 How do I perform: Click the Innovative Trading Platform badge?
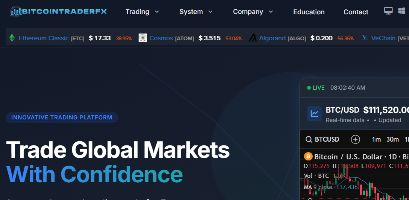[x=62, y=118]
